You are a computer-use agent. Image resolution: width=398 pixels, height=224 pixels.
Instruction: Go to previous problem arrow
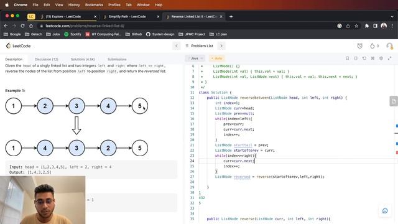[177, 45]
